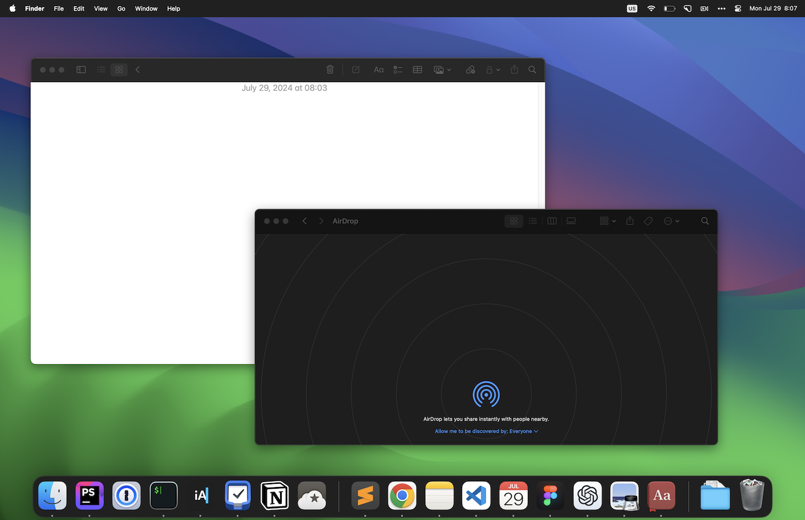Open Visual Studio Code from Dock
The width and height of the screenshot is (805, 520).
[476, 495]
